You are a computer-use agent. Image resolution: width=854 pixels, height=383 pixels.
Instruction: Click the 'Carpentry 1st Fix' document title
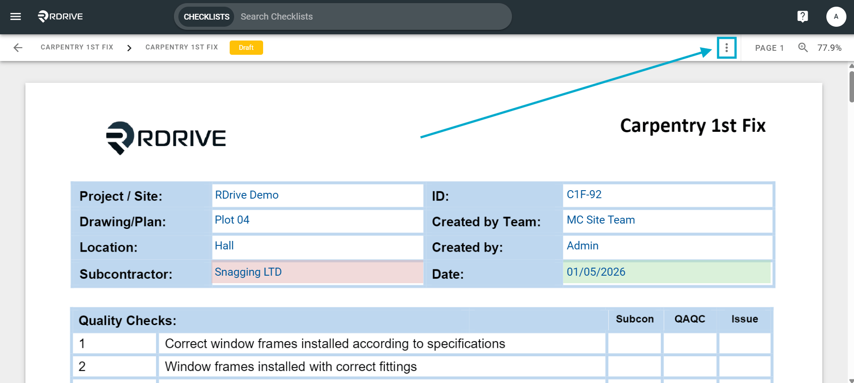tap(693, 126)
